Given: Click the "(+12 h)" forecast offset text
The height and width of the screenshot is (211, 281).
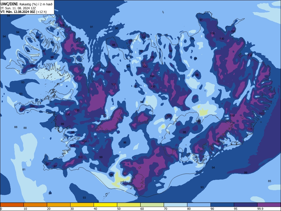Looking at the screenshot, I should coord(41,12).
